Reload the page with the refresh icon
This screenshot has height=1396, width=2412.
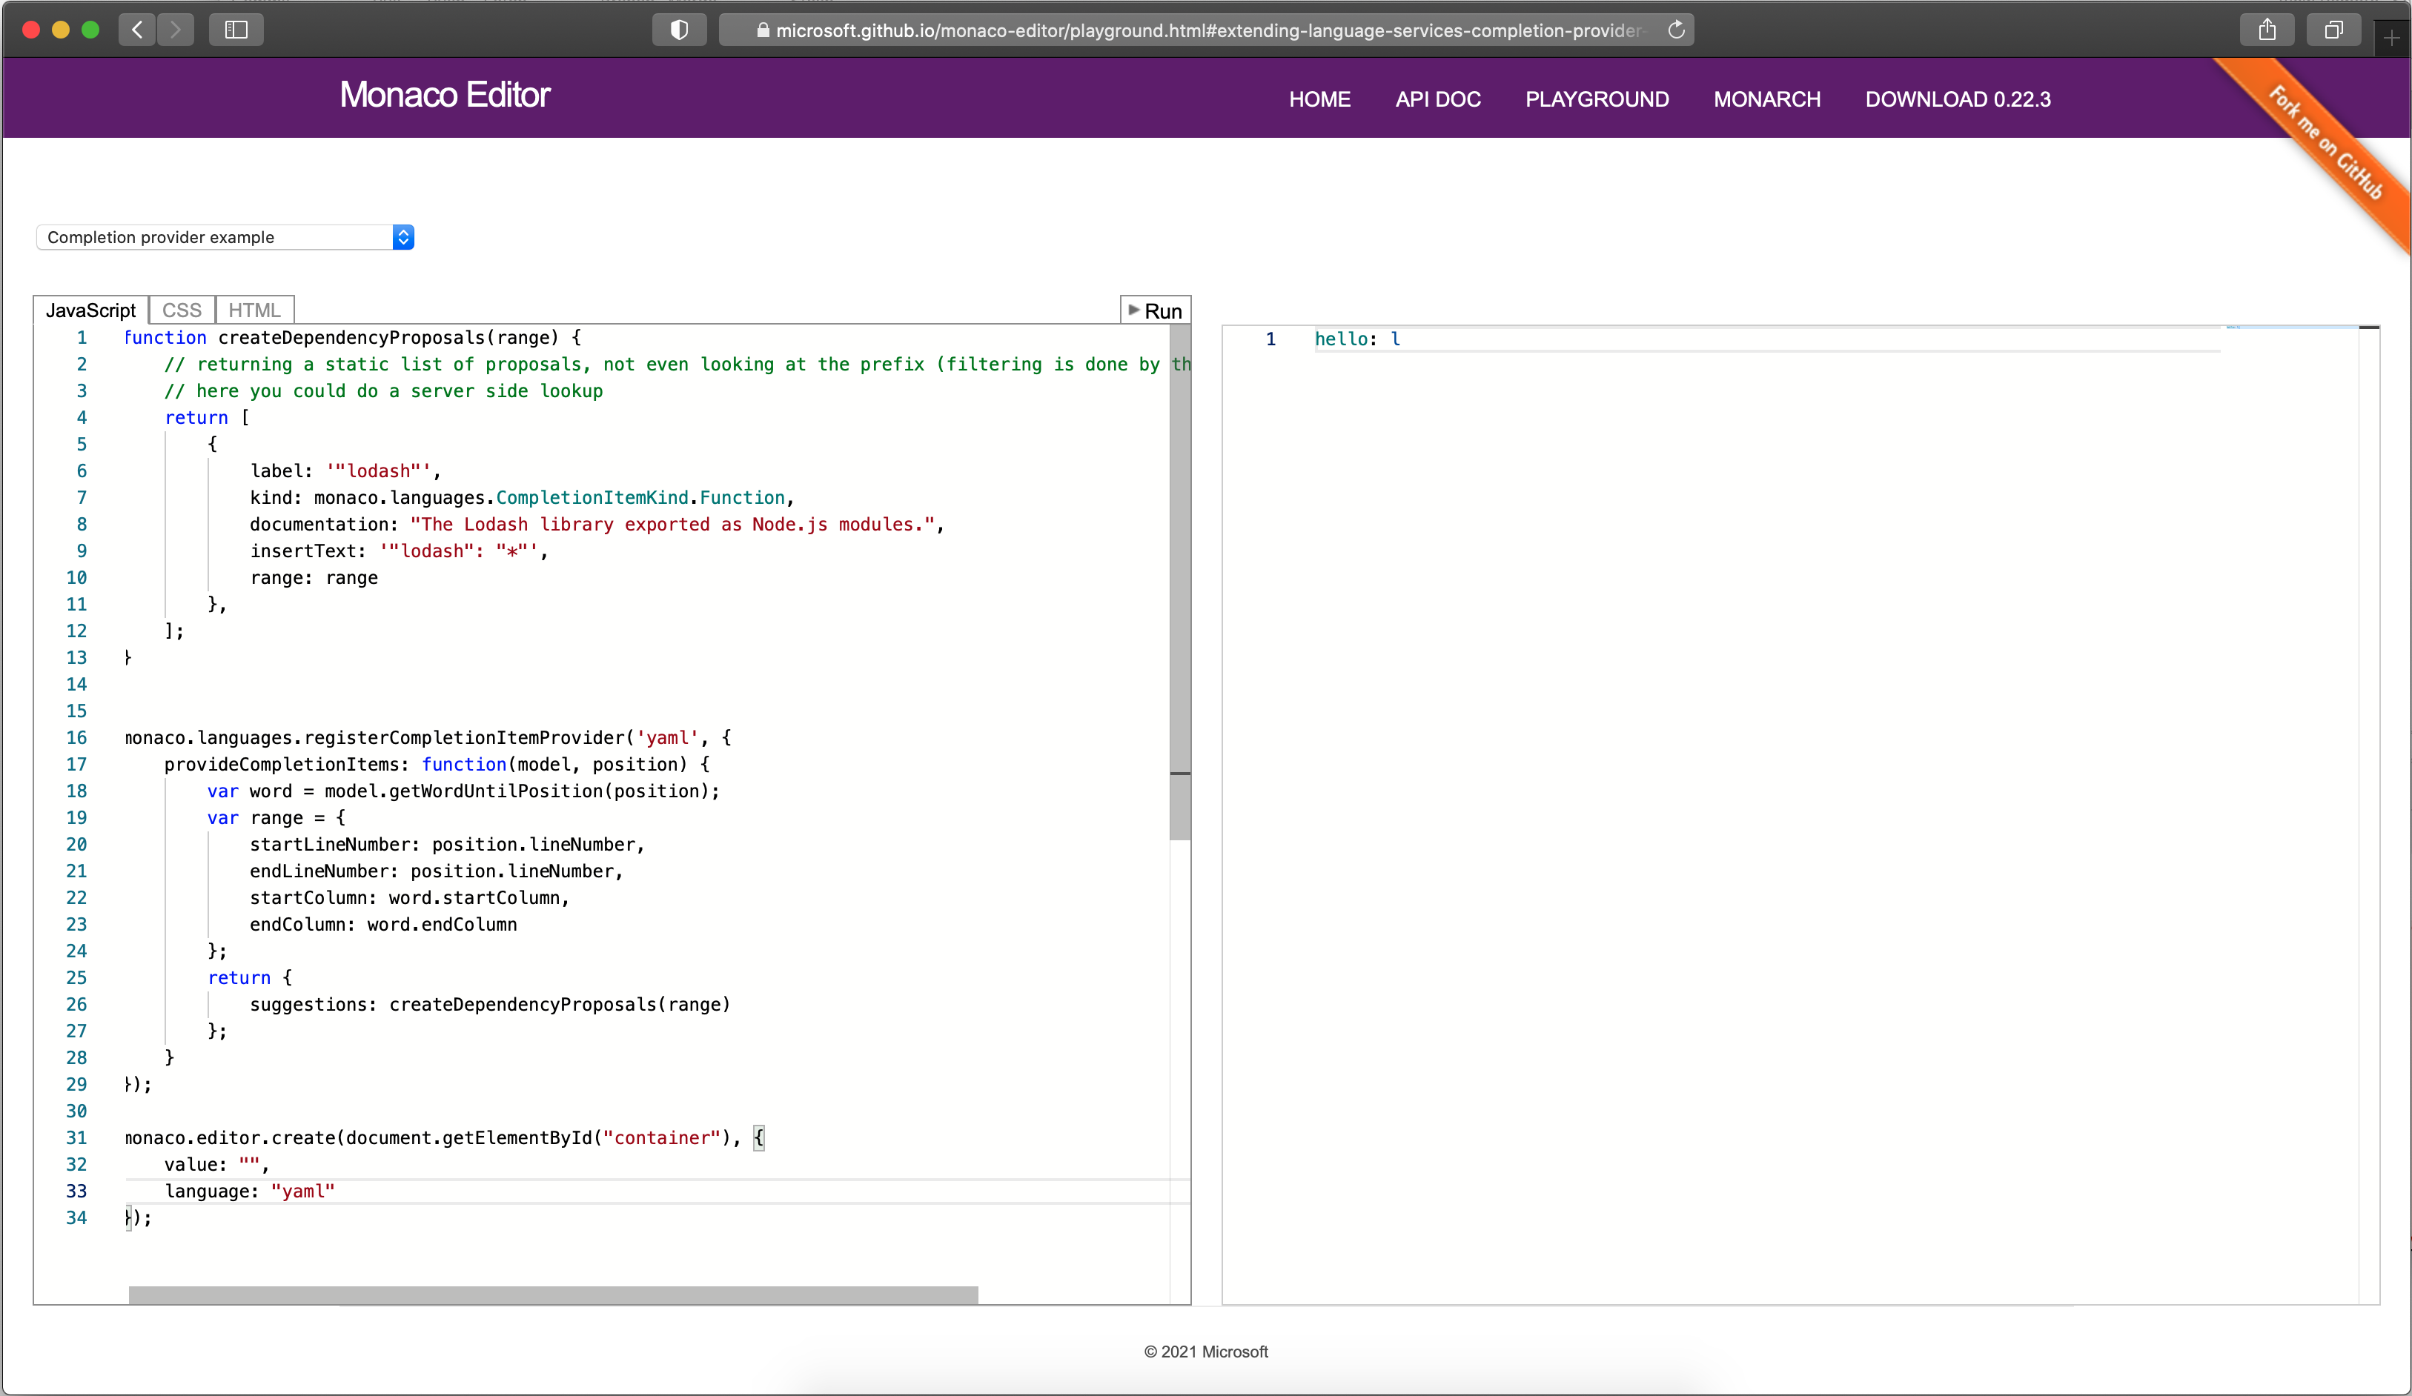(x=1676, y=30)
